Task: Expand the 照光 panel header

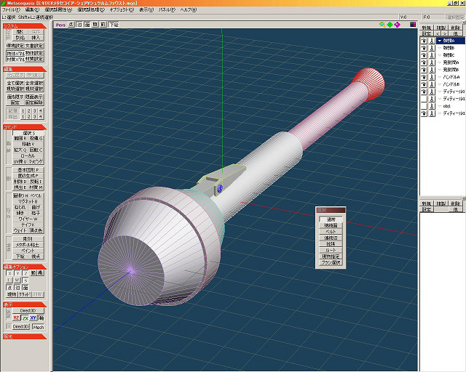Action: 25,336
